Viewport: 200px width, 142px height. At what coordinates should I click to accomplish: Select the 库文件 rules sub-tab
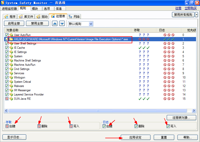26,16
